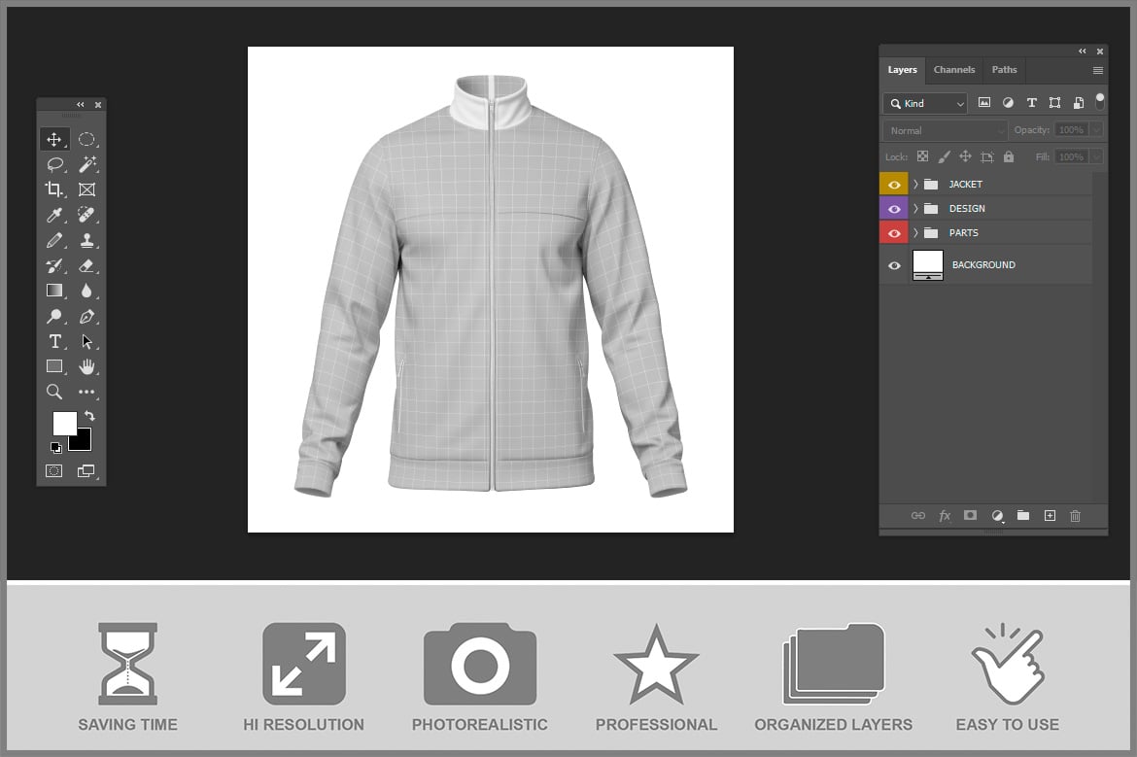
Task: Select the Horizontal Type tool
Action: (55, 341)
